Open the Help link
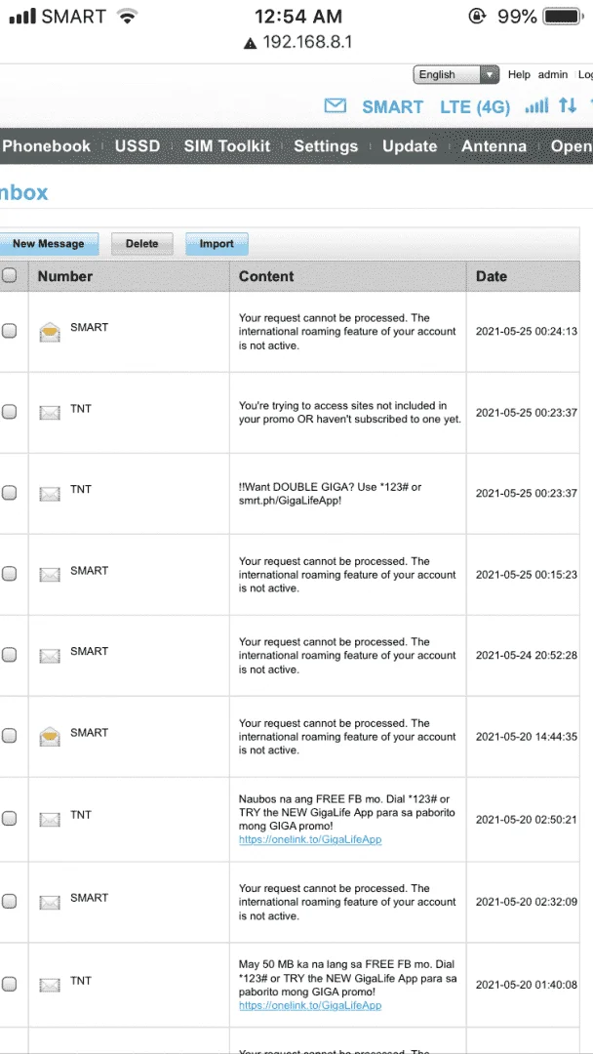This screenshot has height=1054, width=593. coord(519,74)
